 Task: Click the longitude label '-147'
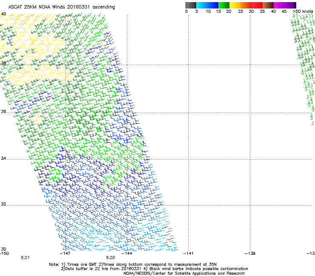click(65, 253)
